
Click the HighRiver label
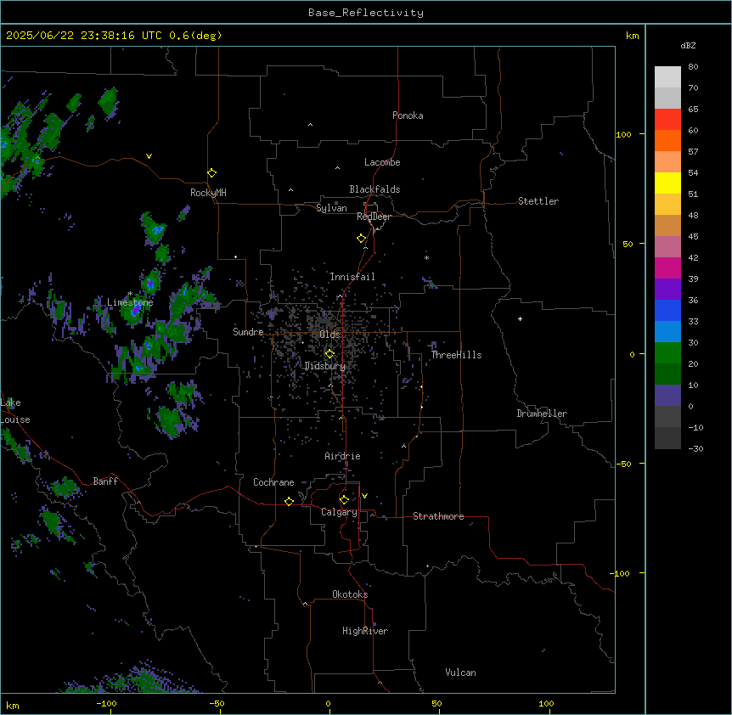tap(365, 631)
